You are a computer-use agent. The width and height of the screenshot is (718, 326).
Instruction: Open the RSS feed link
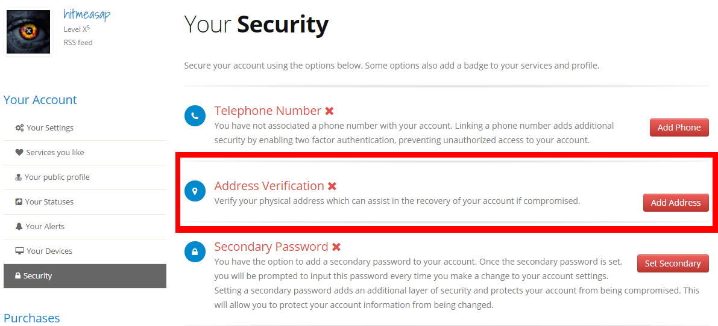(78, 43)
